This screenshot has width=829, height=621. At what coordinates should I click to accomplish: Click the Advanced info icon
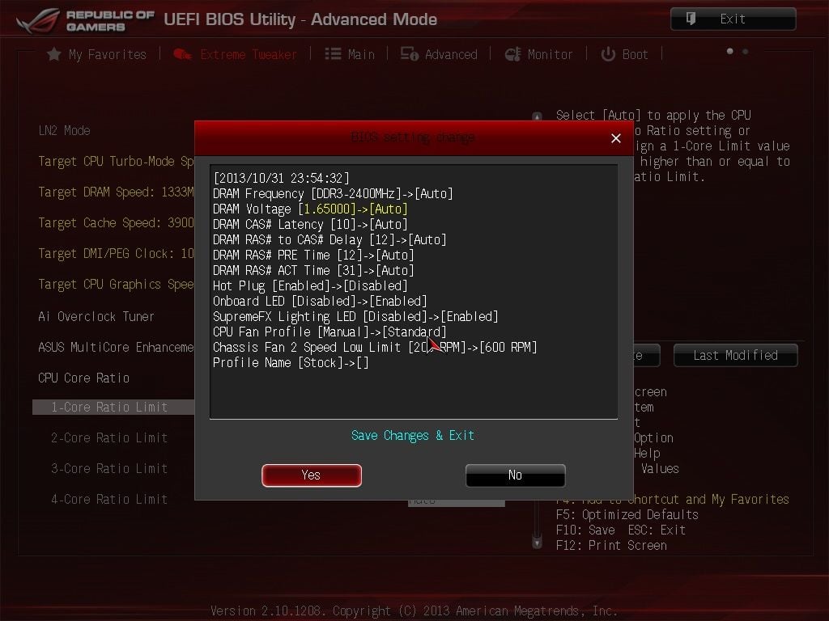[409, 54]
